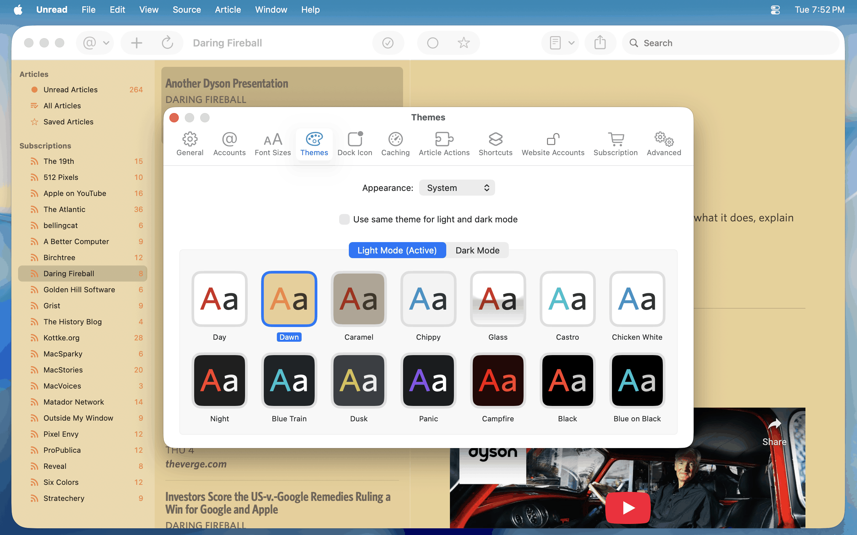Expand the article view dropdown chevron
The width and height of the screenshot is (857, 535).
pos(571,43)
